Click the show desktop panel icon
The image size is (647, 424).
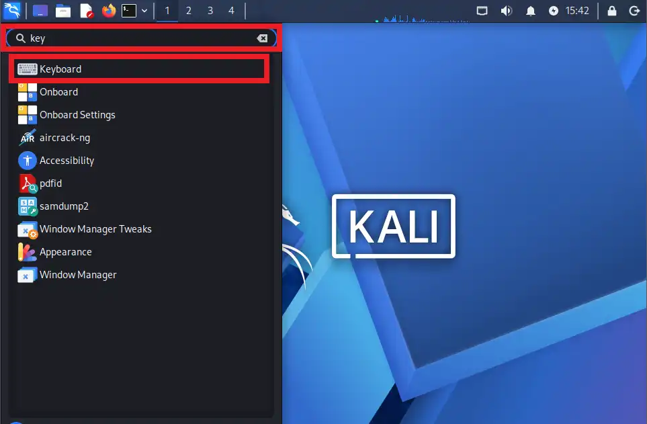pyautogui.click(x=40, y=11)
